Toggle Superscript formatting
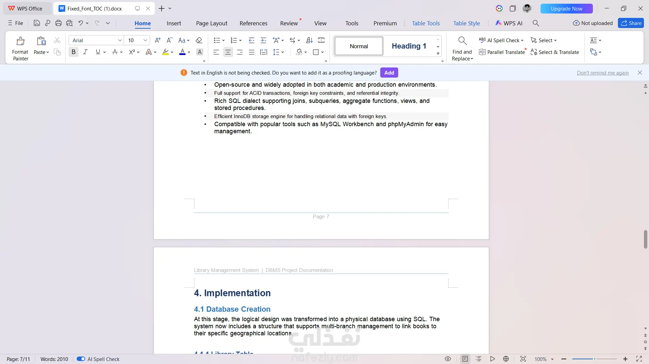This screenshot has height=364, width=649. click(132, 52)
